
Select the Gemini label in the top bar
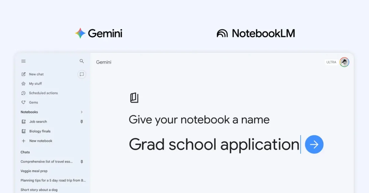(x=103, y=62)
